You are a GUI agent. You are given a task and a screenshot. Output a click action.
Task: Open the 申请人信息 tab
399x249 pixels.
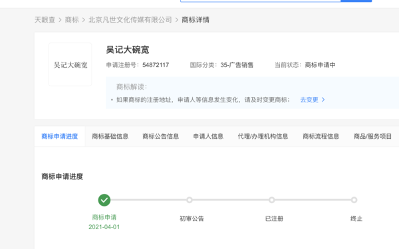tap(208, 136)
